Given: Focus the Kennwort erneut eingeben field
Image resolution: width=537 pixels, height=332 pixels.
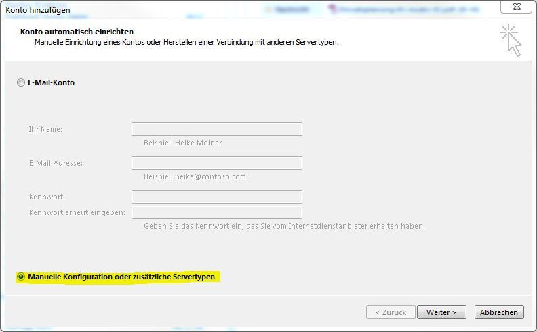Looking at the screenshot, I should pyautogui.click(x=217, y=212).
